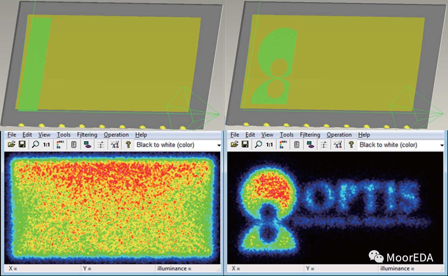Open File menu in right window
The height and width of the screenshot is (276, 448).
click(234, 135)
